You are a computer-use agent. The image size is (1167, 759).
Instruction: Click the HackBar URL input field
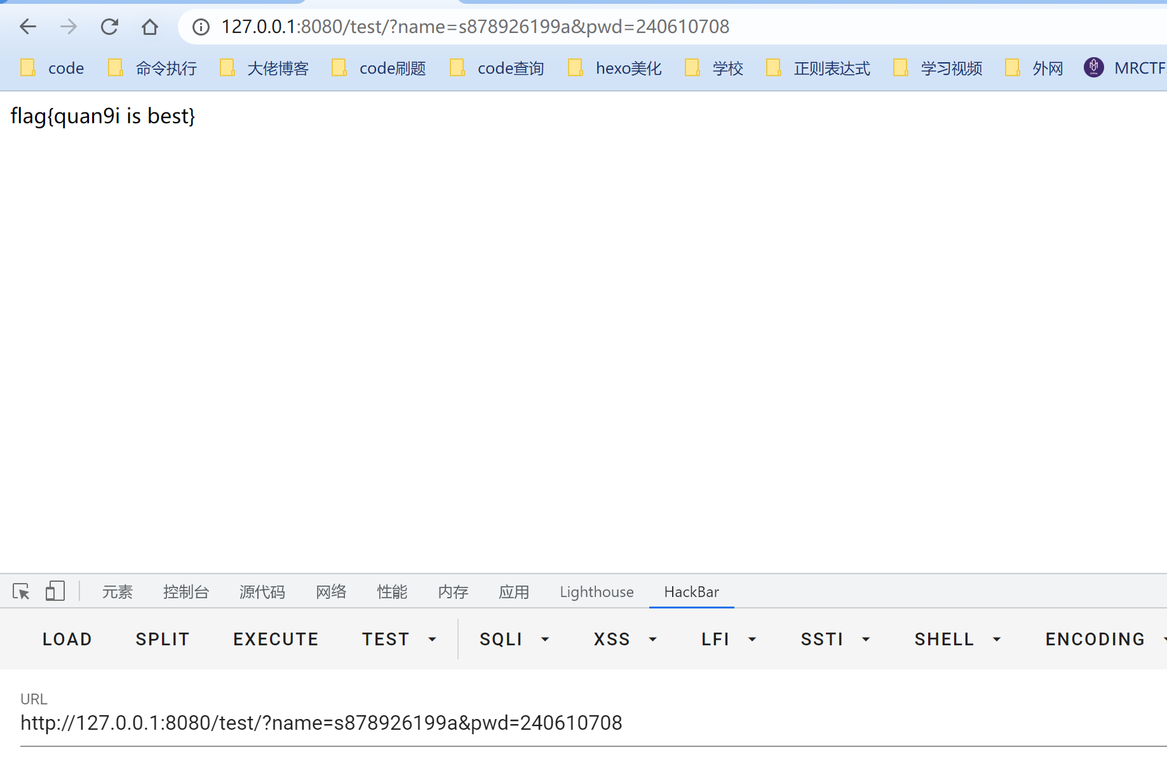(x=593, y=723)
